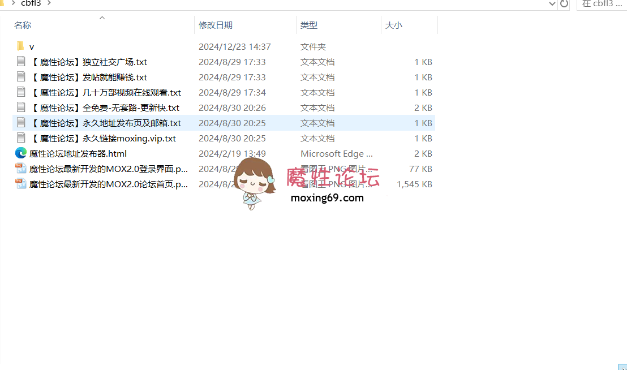Click the Edge icon of 魔性论坛地址发布器.html
The image size is (627, 370).
(x=21, y=153)
